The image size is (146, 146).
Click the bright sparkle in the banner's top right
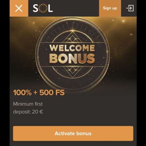click(x=124, y=21)
